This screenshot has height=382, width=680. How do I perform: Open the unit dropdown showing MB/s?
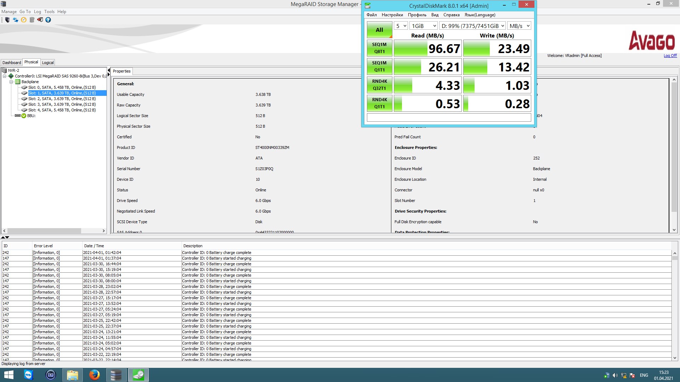(519, 26)
